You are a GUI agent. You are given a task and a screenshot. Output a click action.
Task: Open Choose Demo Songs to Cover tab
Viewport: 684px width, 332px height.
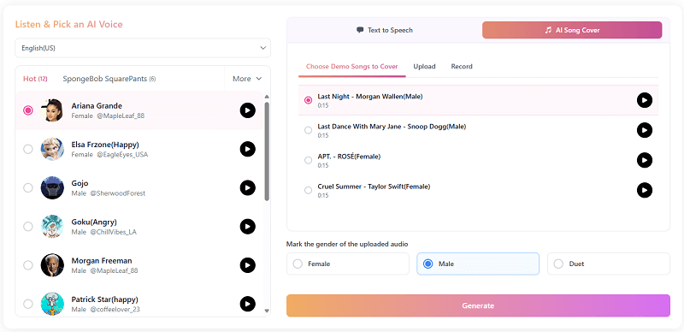[x=351, y=67]
